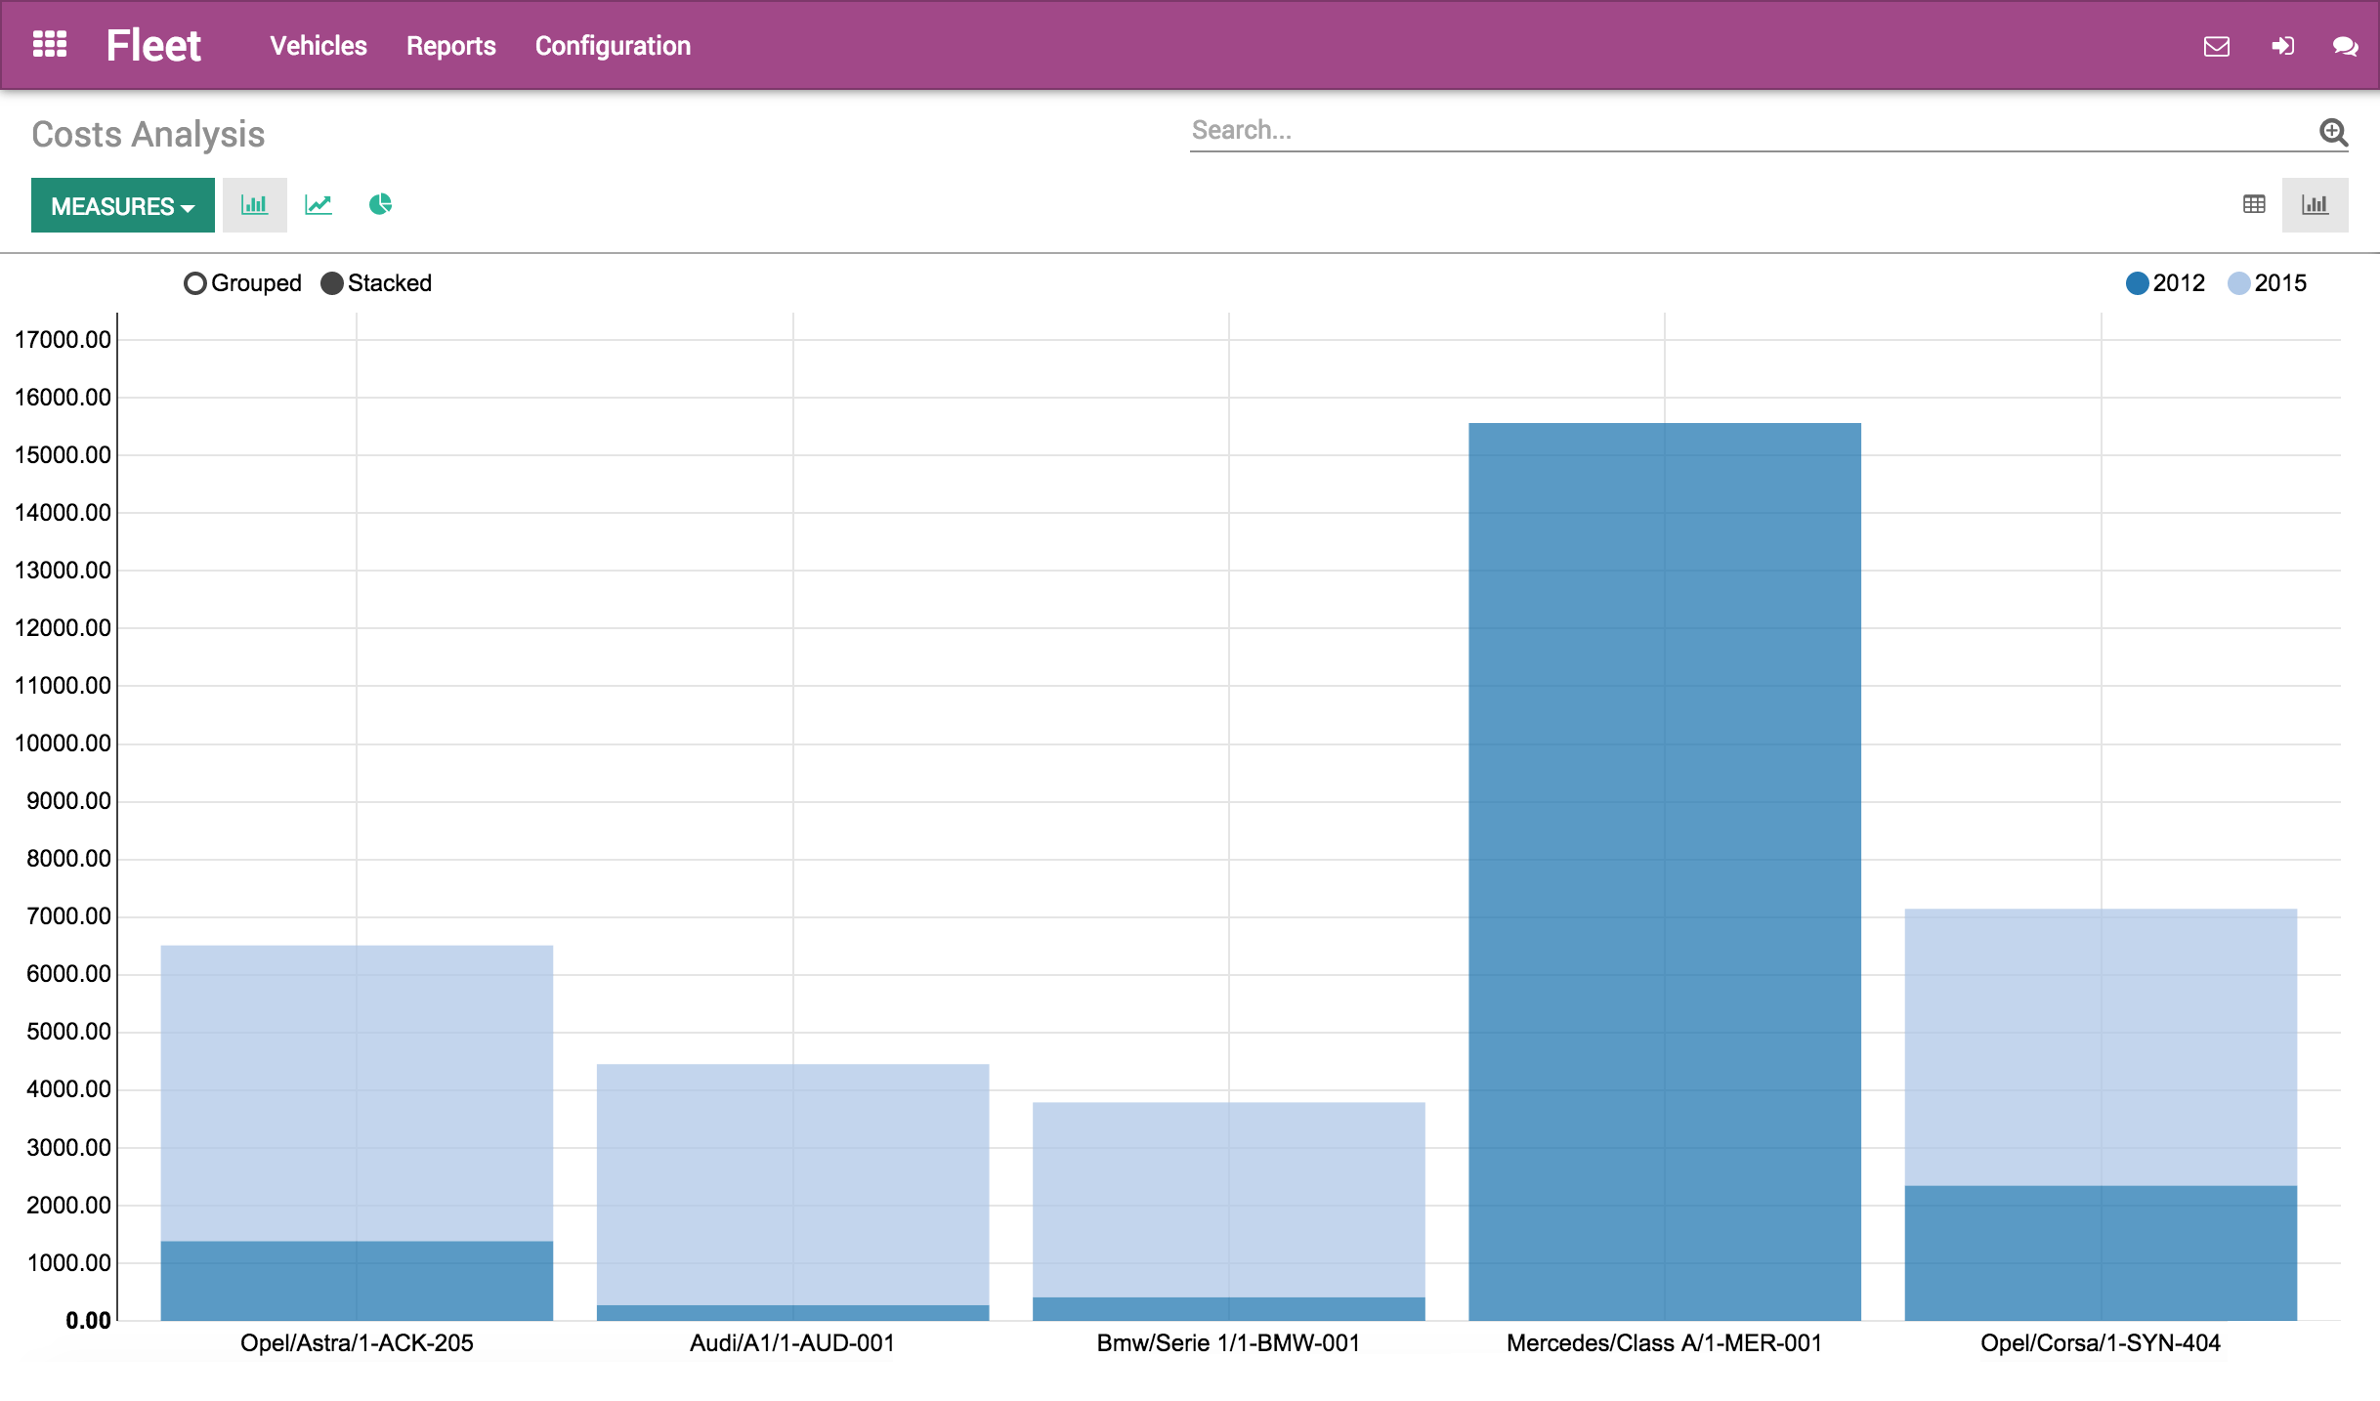Open the Vehicles menu
The image size is (2380, 1401).
point(317,45)
